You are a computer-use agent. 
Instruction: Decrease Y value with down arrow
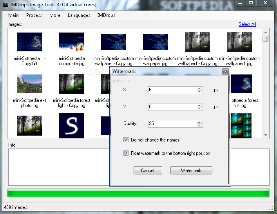coord(199,109)
